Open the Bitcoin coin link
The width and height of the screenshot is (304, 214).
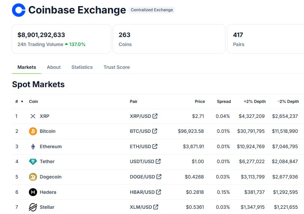pyautogui.click(x=48, y=131)
